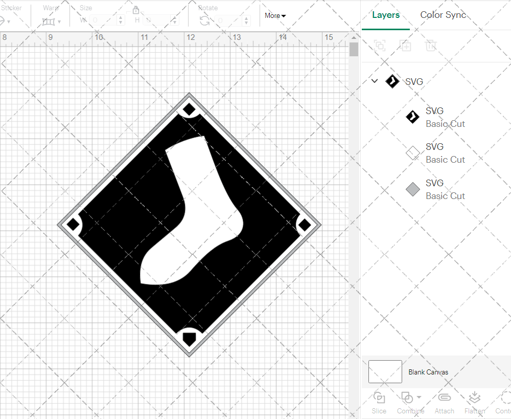Adjust the width stepper arrows
This screenshot has height=419, width=511.
[x=121, y=20]
